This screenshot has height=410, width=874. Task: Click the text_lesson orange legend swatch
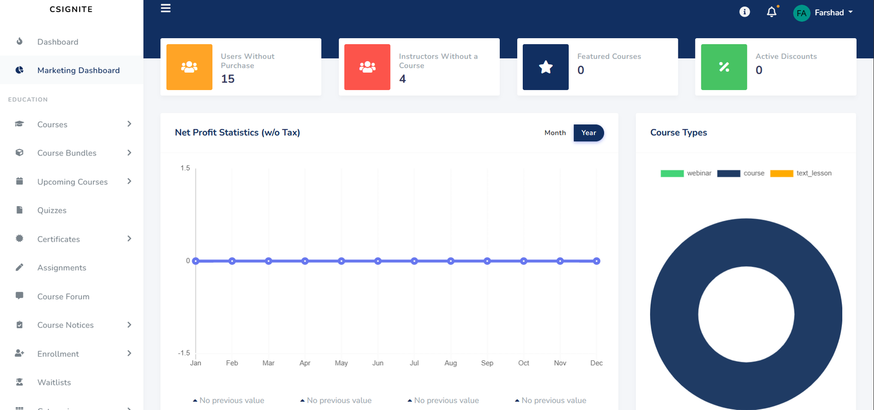(781, 173)
